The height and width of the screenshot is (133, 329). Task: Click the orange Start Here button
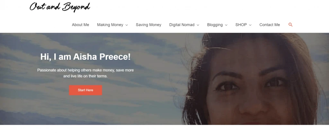[x=85, y=90]
